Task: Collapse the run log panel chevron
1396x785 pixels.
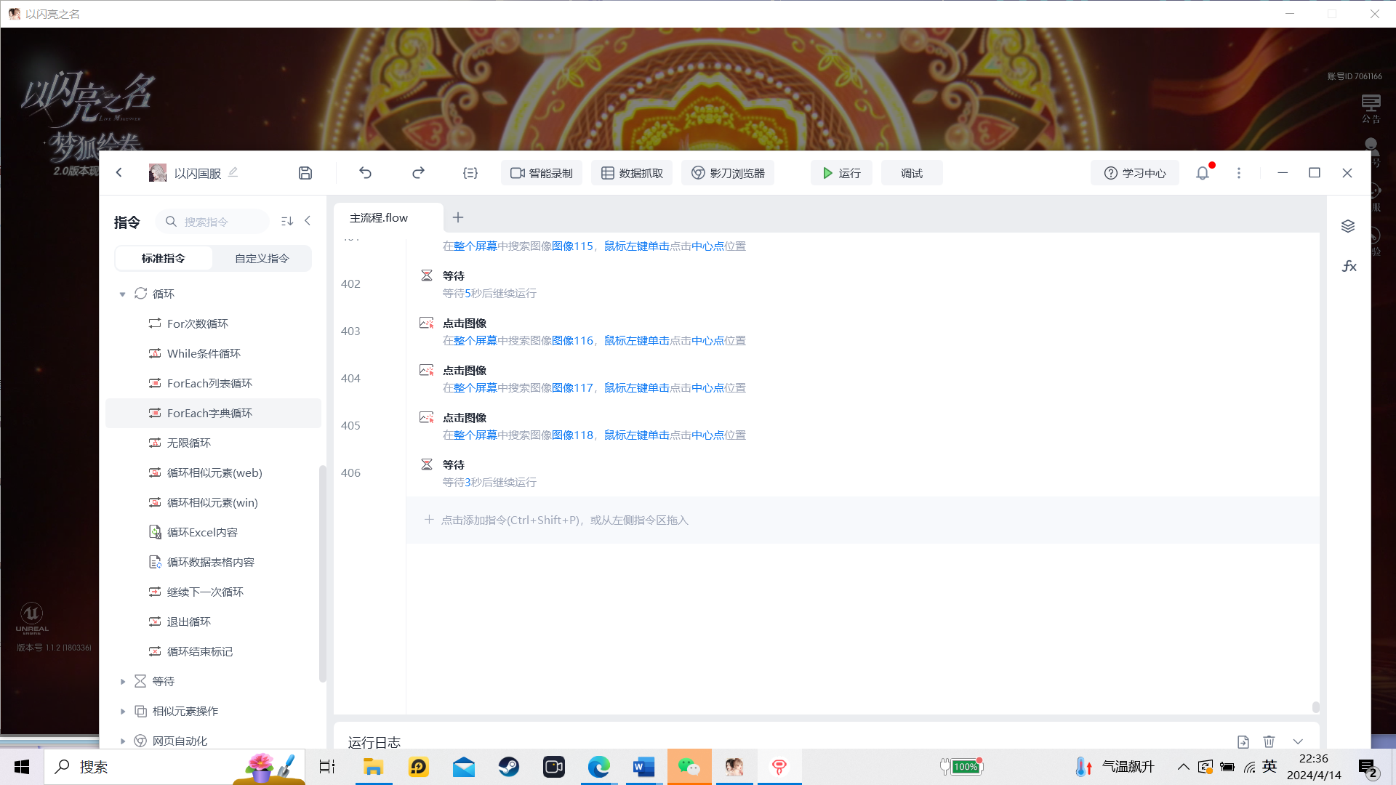Action: [1298, 741]
